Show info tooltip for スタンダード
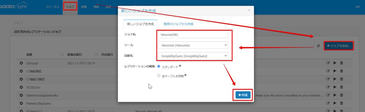Viewport: 365px width, 112px height. [x=180, y=66]
